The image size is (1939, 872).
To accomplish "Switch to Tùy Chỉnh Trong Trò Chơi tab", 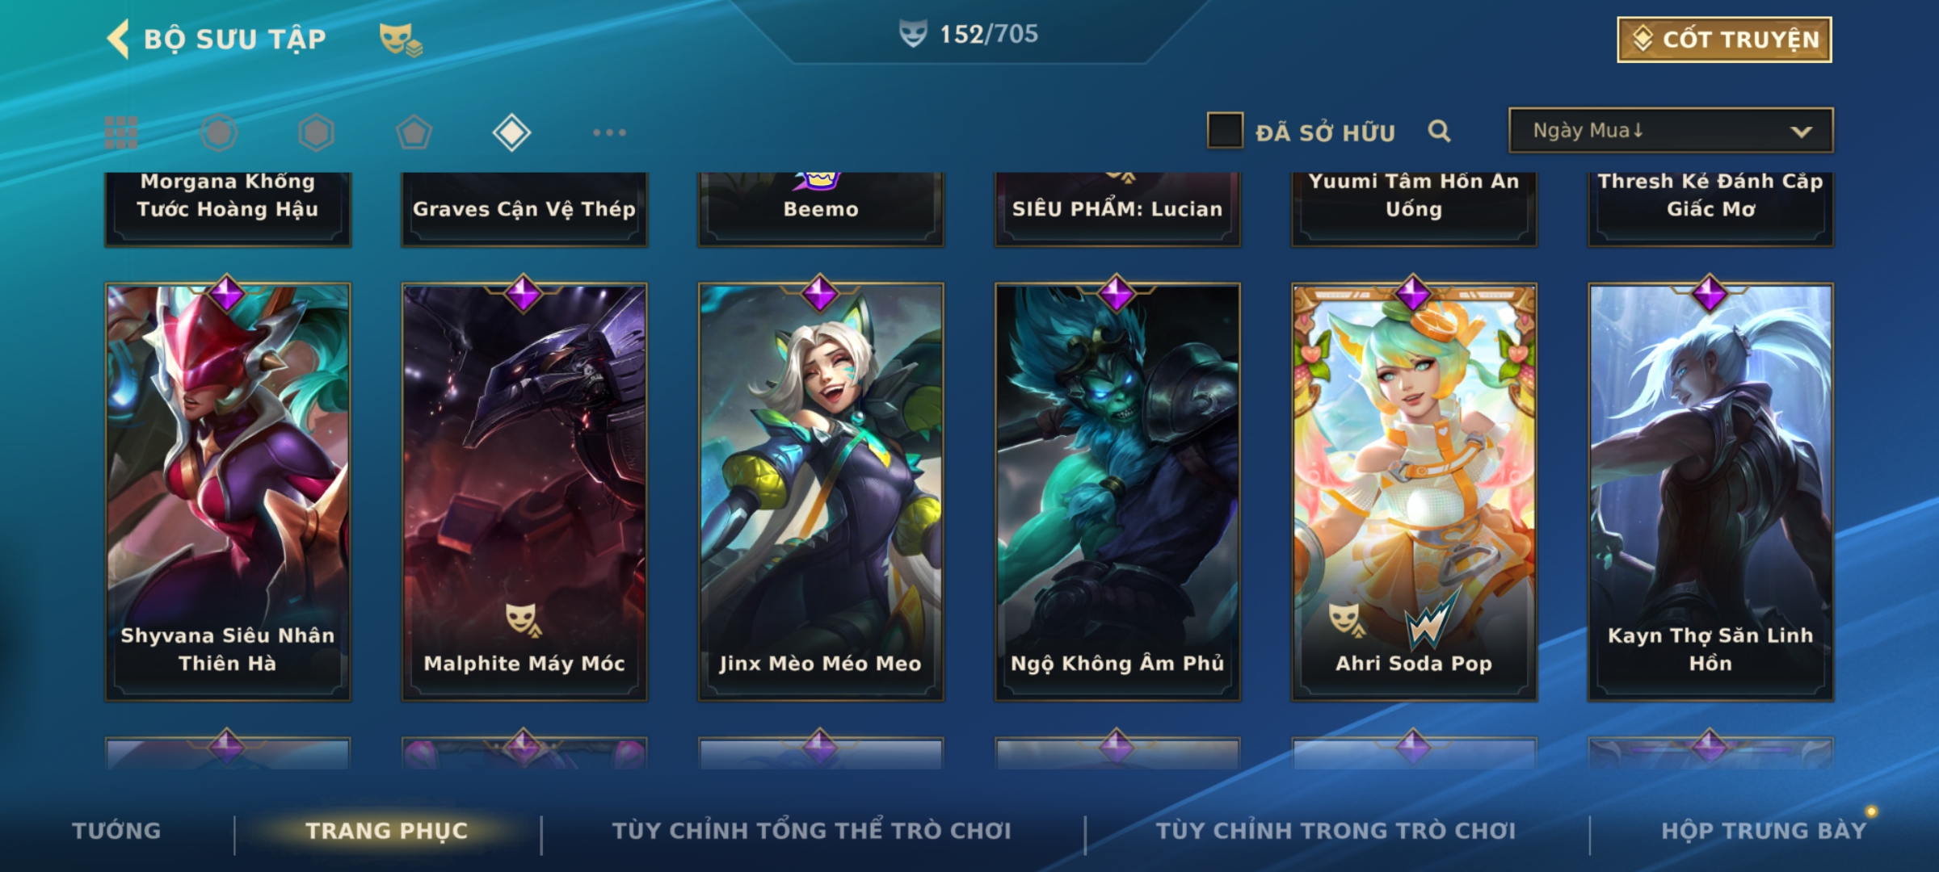I will click(x=1336, y=831).
